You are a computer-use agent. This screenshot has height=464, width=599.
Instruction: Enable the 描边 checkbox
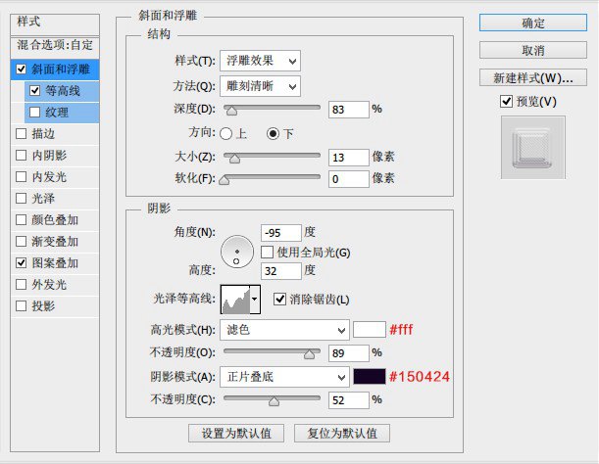[x=21, y=133]
